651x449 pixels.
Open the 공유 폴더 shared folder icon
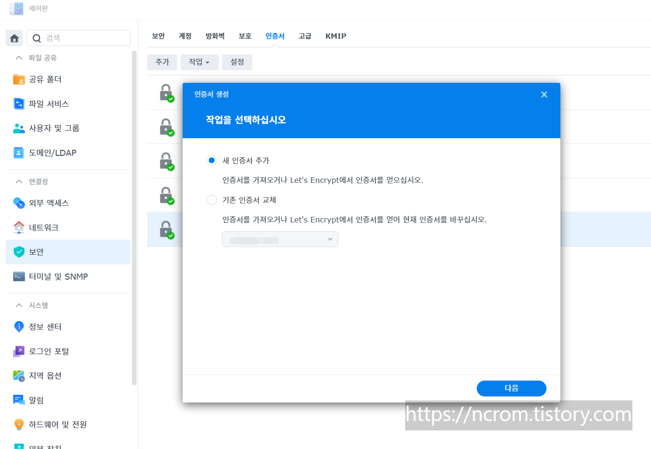point(19,79)
